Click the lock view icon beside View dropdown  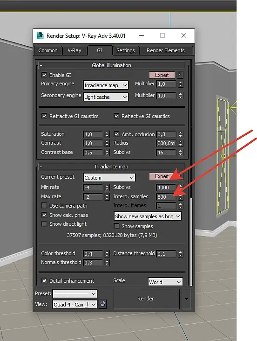103,304
